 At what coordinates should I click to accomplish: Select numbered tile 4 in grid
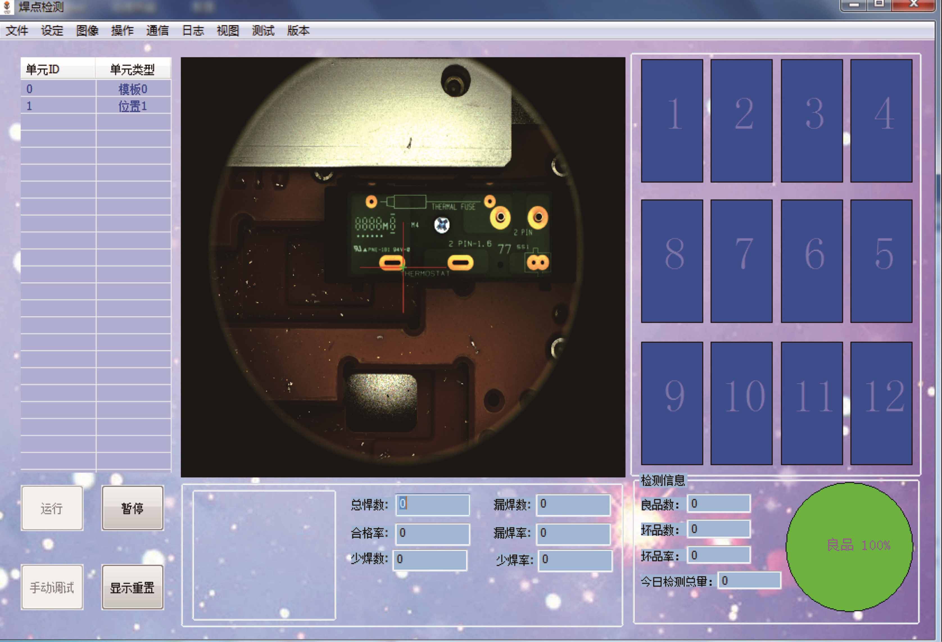tap(881, 121)
